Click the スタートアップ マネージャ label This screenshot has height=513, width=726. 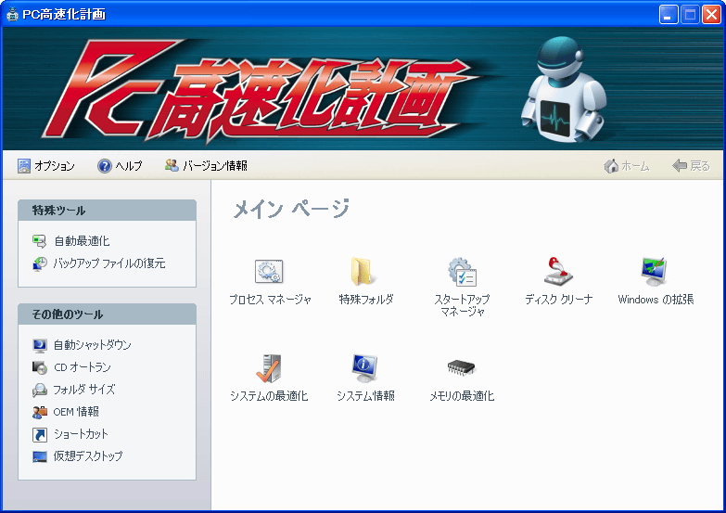(462, 305)
